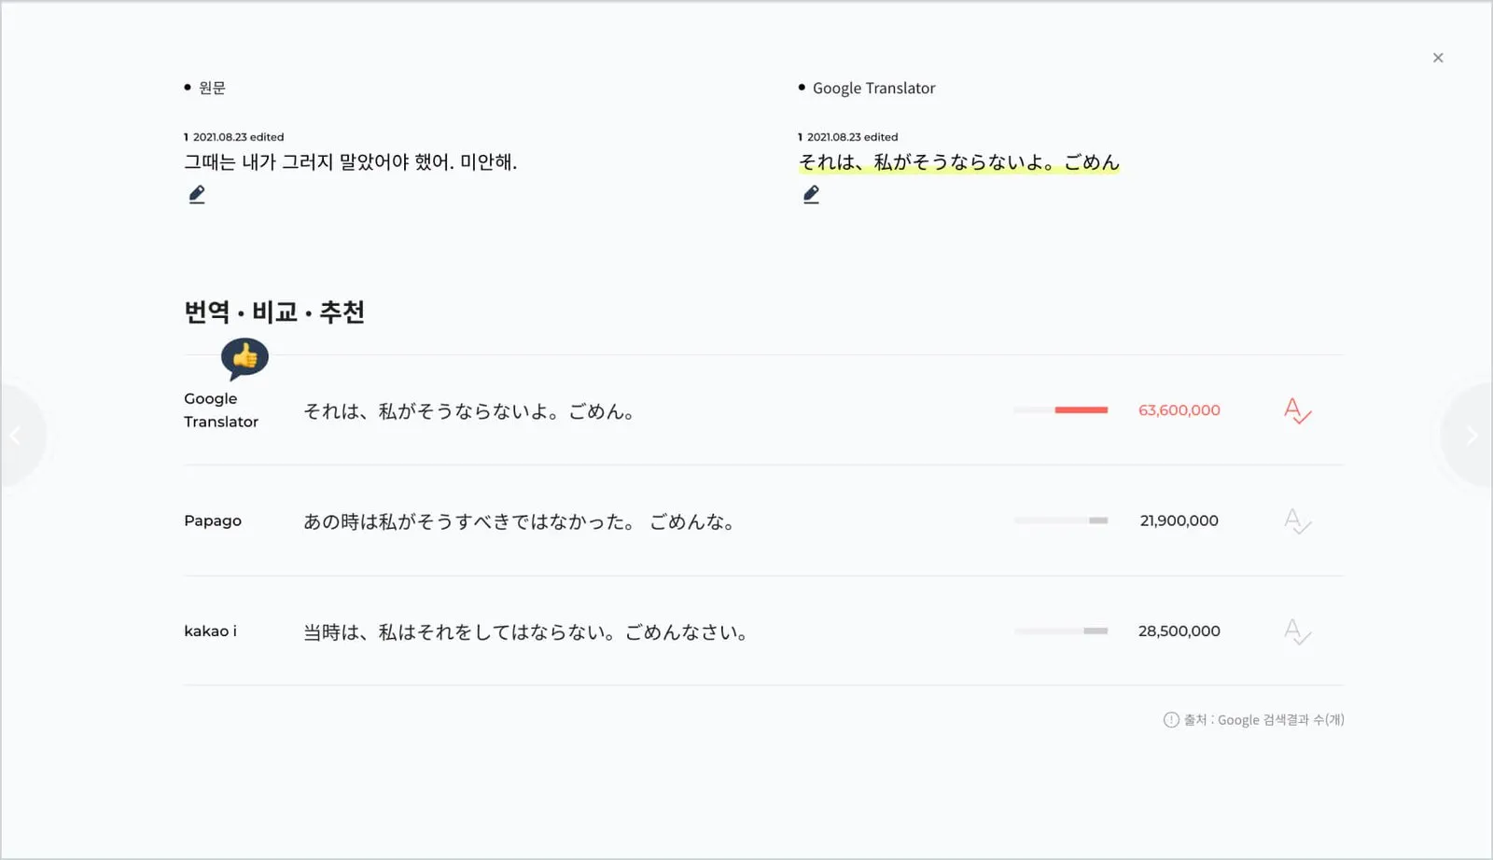Click the 21,900,000 result count

coord(1179,520)
